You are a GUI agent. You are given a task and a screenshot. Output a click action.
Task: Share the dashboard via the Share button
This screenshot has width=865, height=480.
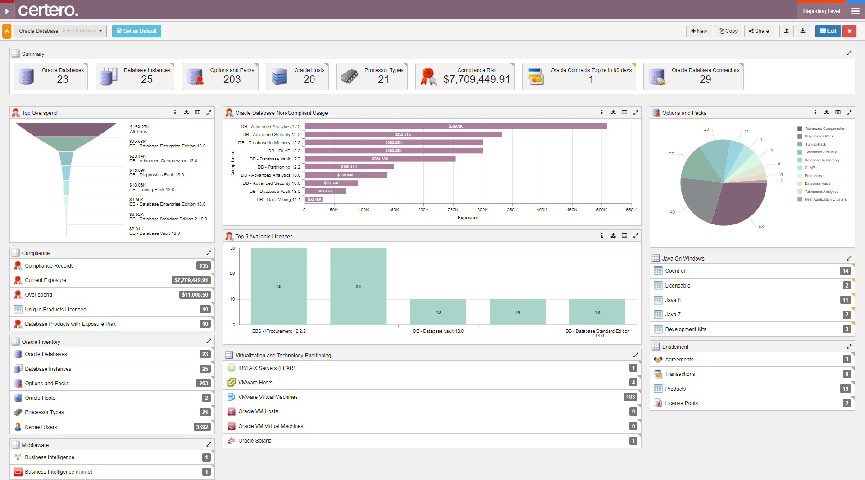[x=759, y=31]
